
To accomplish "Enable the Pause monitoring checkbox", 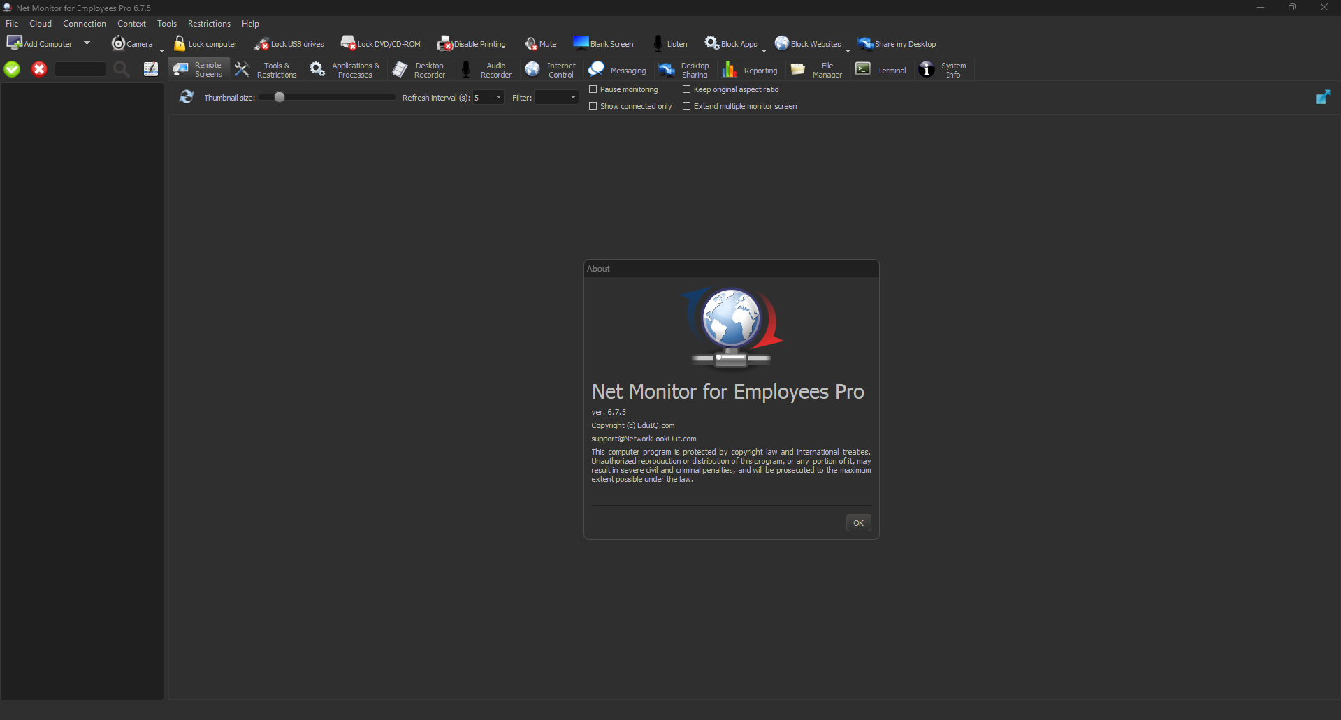I will [593, 89].
